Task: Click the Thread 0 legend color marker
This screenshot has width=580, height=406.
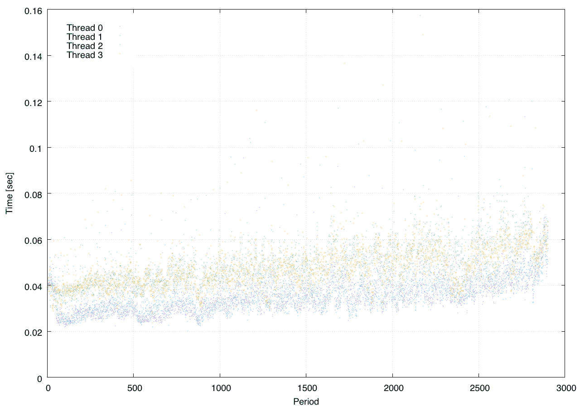Action: (x=120, y=27)
